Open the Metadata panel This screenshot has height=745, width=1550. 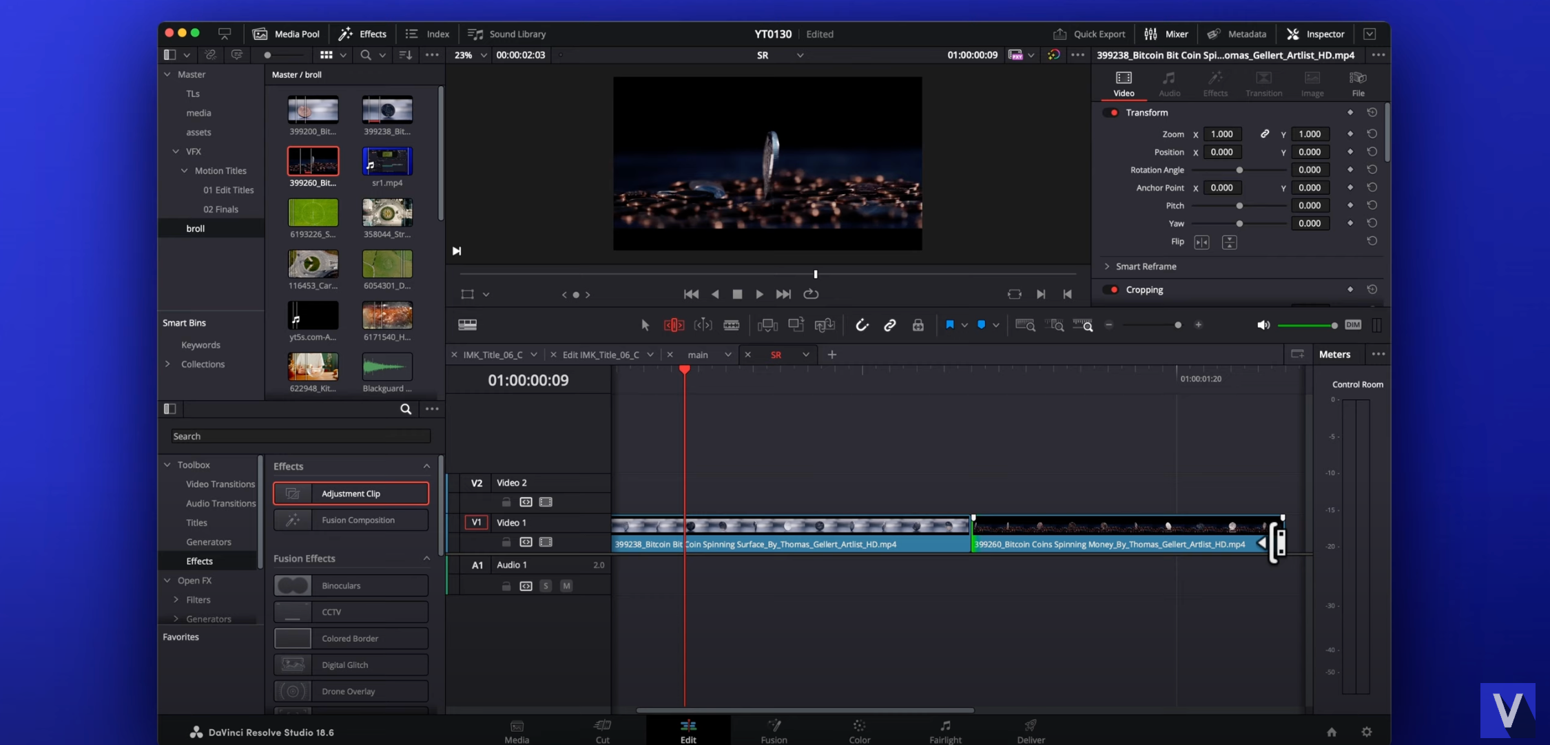coord(1237,34)
